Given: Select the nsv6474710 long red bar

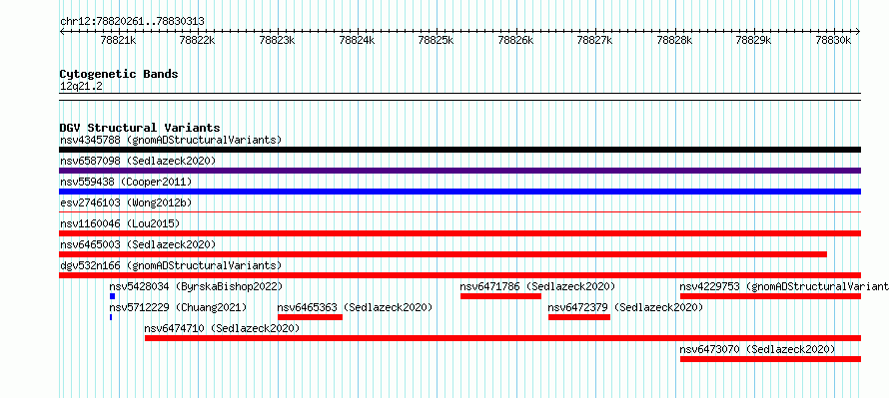Looking at the screenshot, I should click(502, 338).
